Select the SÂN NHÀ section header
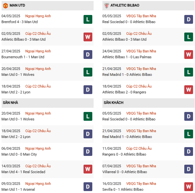The image size is (195, 193). pyautogui.click(x=47, y=103)
